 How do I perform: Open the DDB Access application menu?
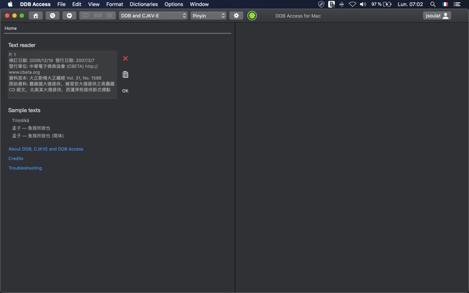point(35,4)
